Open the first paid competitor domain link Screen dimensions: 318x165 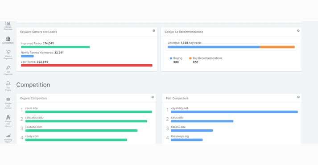click(x=179, y=108)
